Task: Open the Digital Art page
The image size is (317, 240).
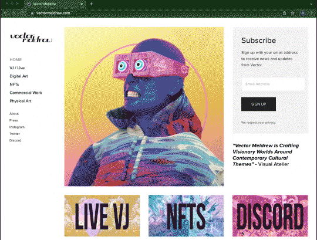Action: click(19, 76)
